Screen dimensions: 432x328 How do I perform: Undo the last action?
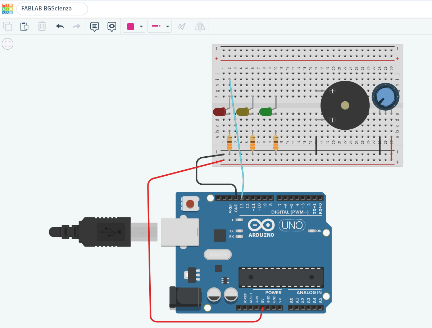[60, 26]
